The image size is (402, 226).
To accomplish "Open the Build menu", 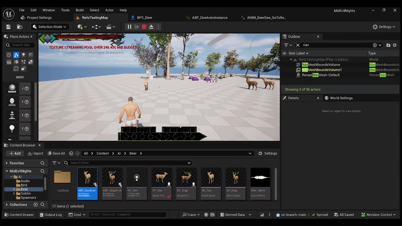I will (79, 10).
